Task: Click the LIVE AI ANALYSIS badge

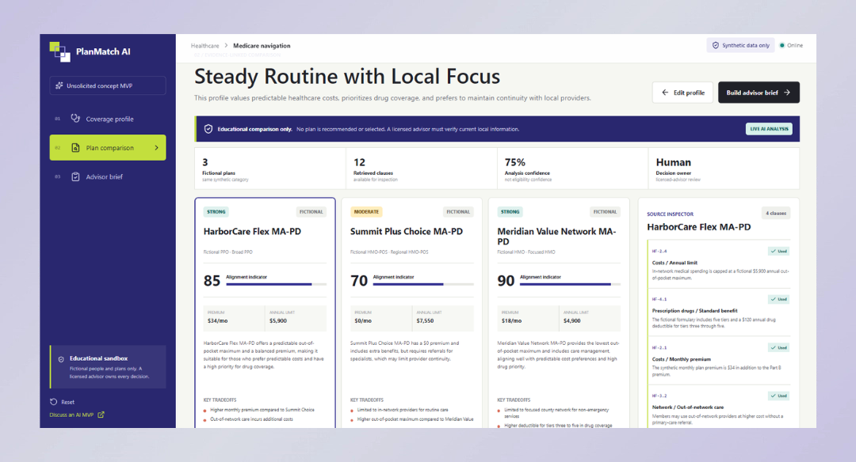Action: 769,129
